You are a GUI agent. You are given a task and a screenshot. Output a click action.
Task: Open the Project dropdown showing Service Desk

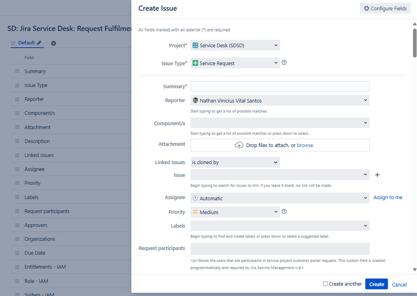click(x=235, y=45)
